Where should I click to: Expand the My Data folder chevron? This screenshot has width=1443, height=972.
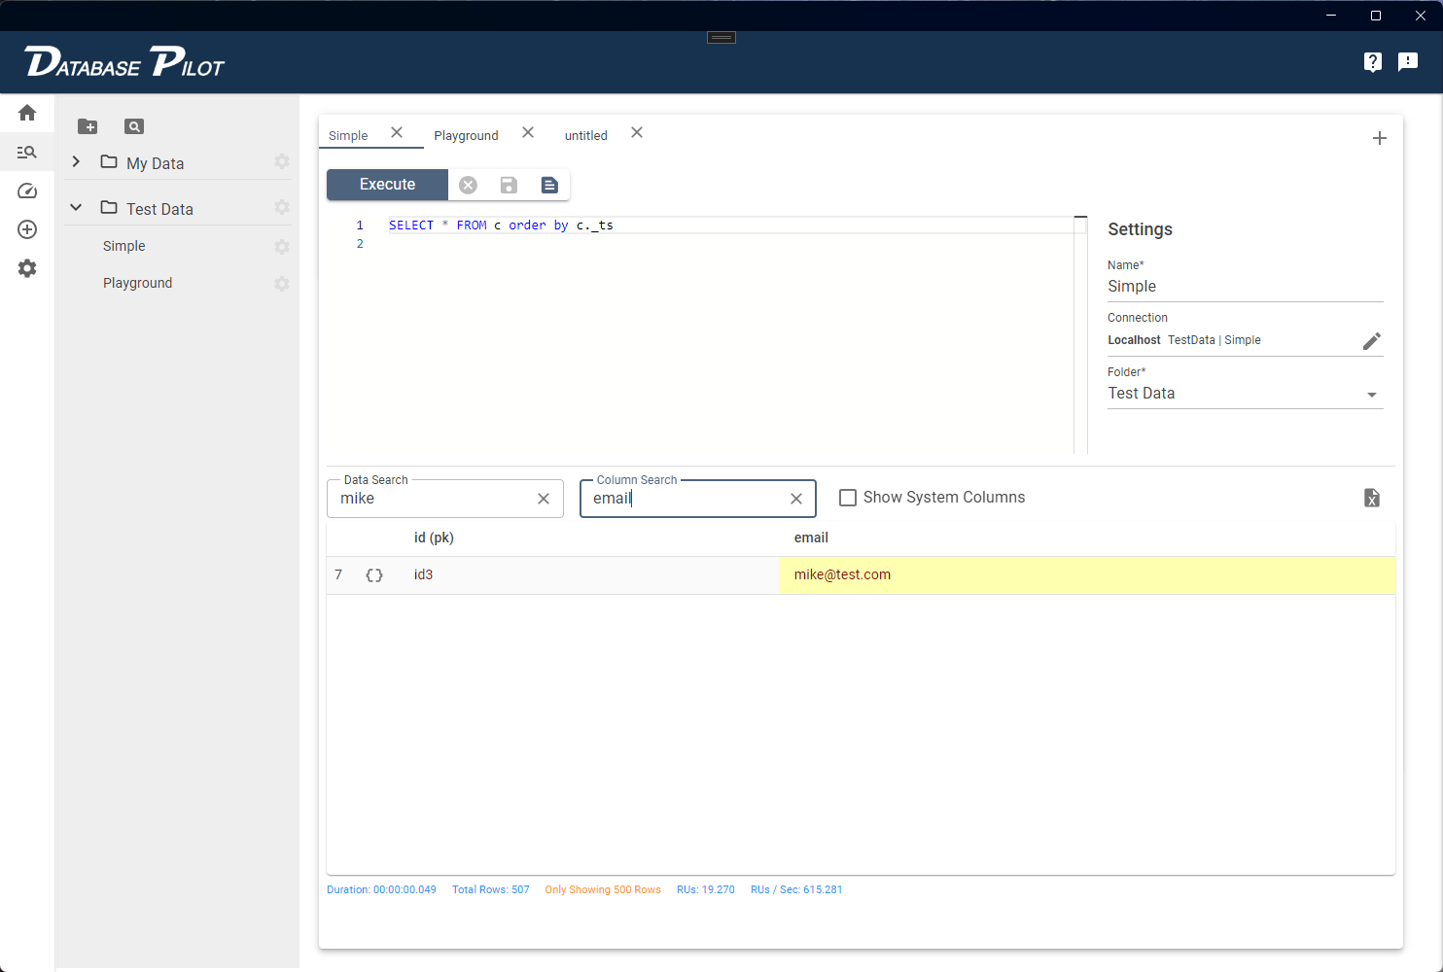pyautogui.click(x=76, y=161)
